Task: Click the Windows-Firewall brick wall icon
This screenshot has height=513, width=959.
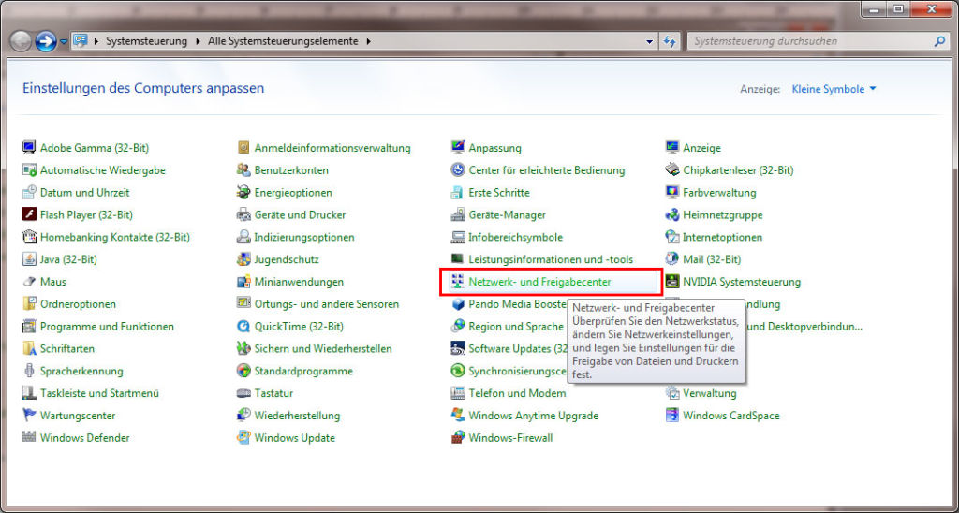Action: 457,438
